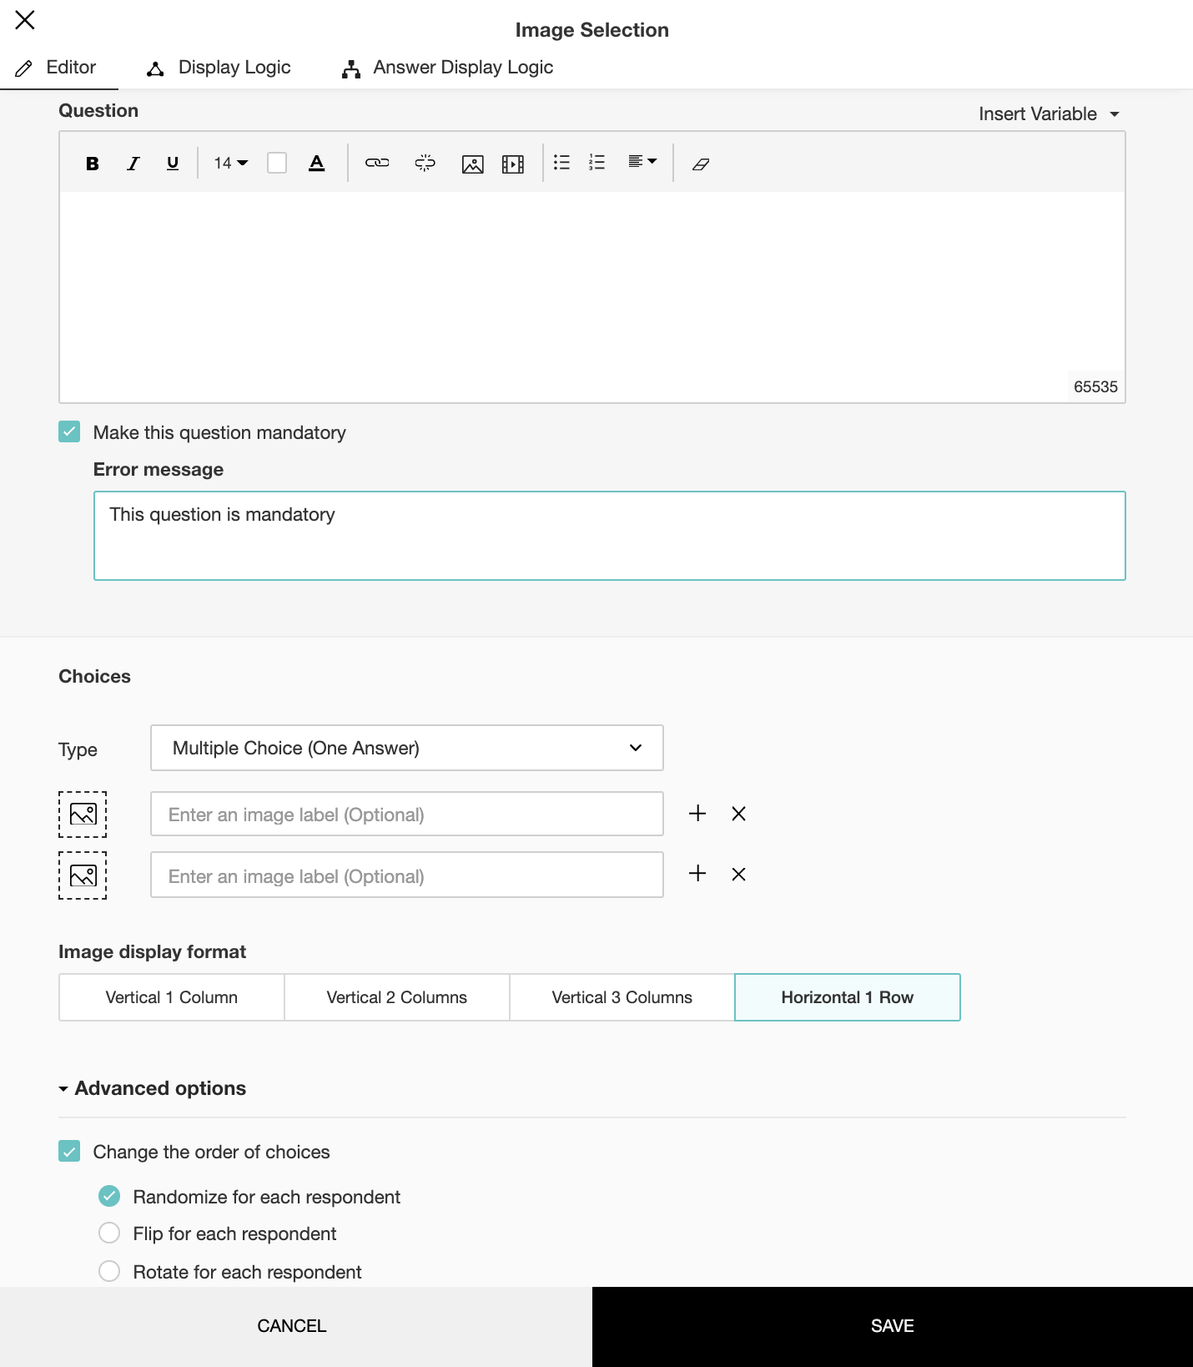Toggle bold formatting in question editor

coord(93,164)
